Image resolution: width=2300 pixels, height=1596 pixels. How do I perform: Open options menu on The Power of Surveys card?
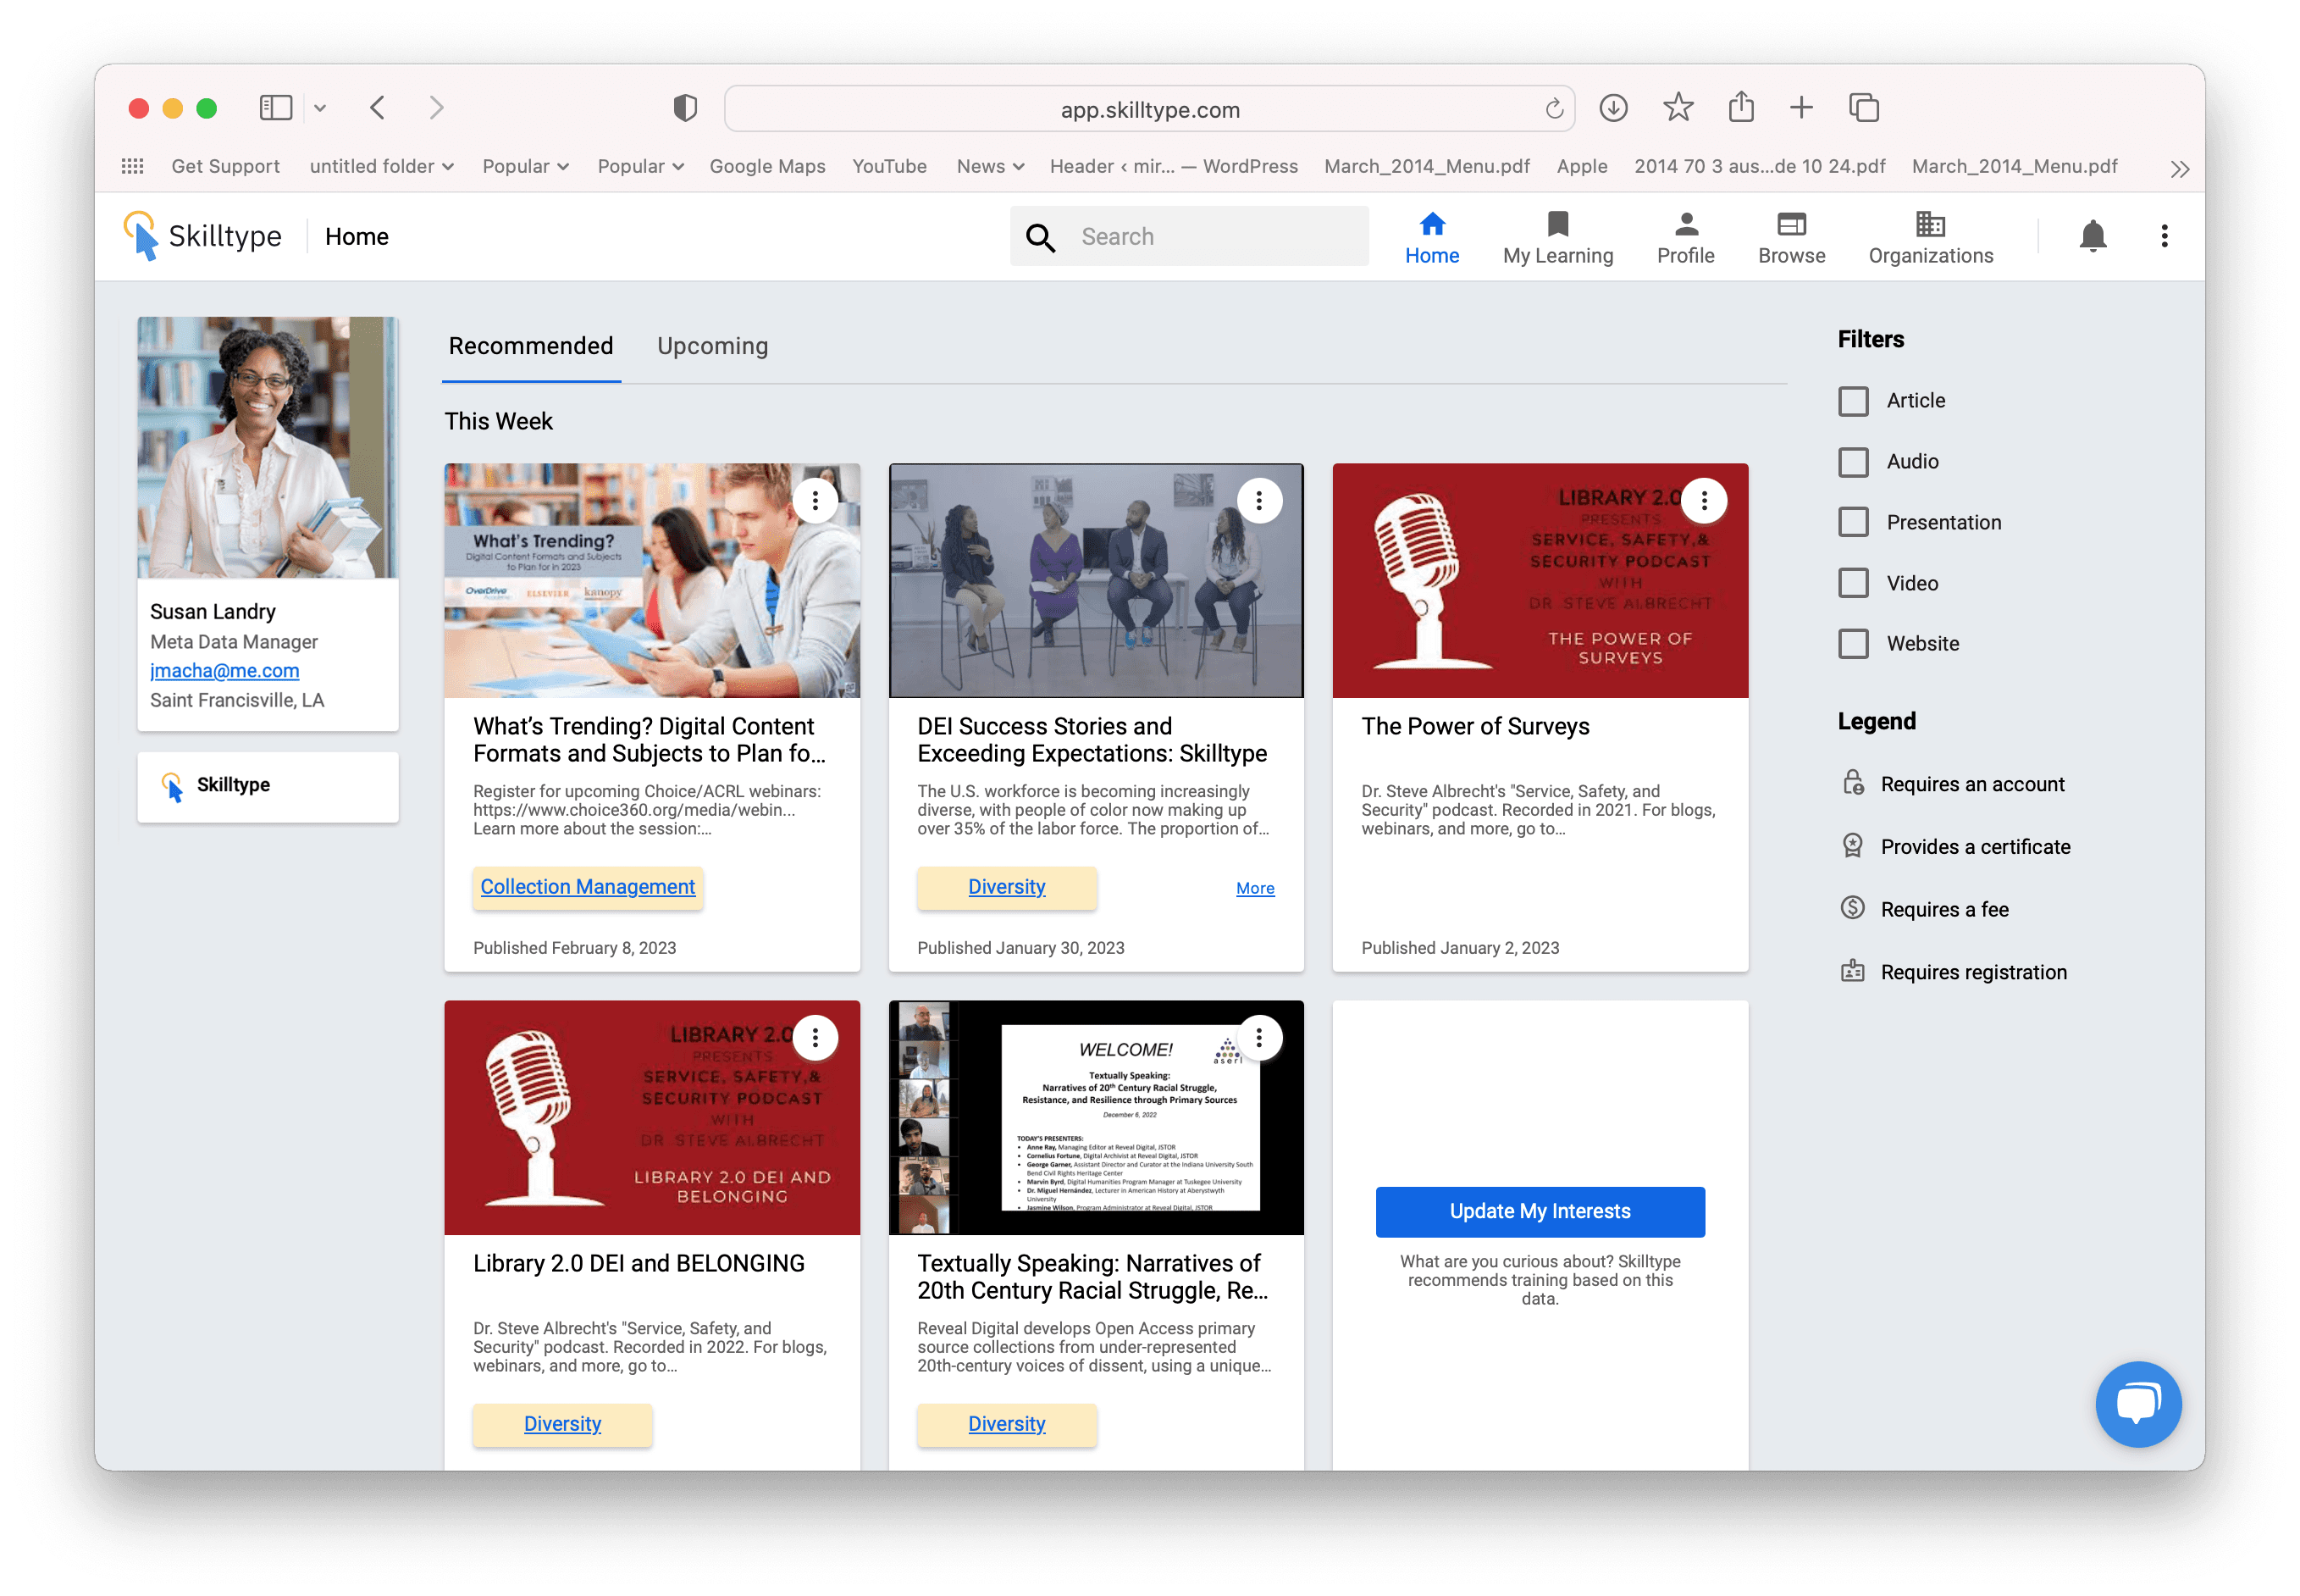click(1703, 500)
